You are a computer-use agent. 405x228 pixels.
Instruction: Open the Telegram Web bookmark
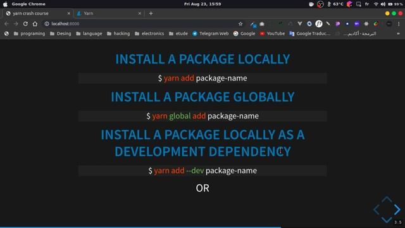211,34
